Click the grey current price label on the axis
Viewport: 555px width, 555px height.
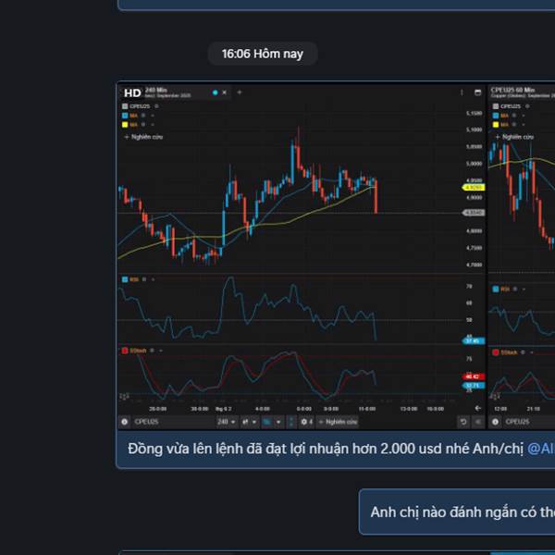coord(474,213)
